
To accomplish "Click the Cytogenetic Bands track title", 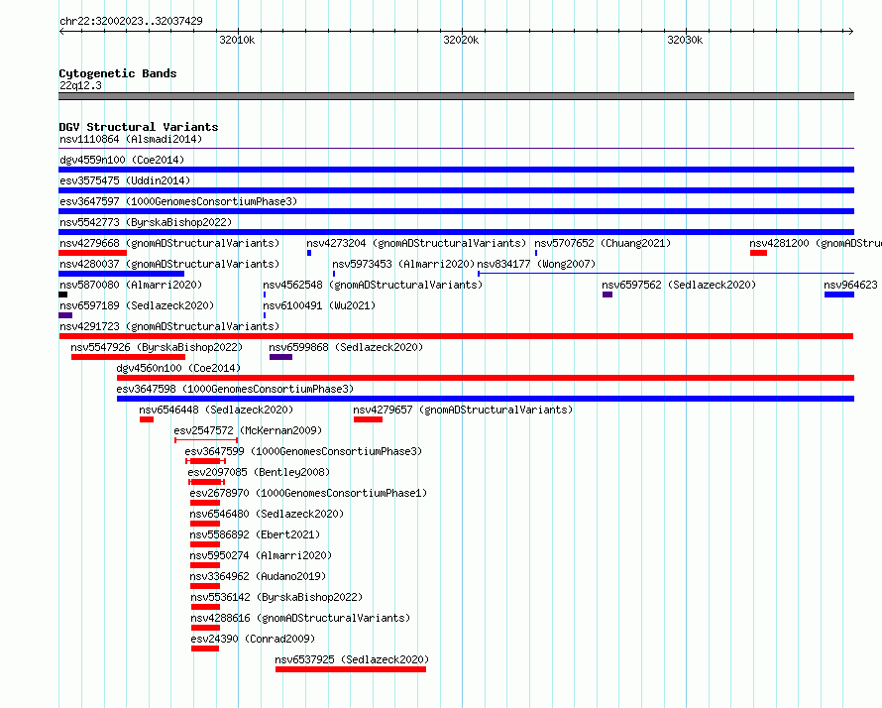I will click(x=118, y=73).
